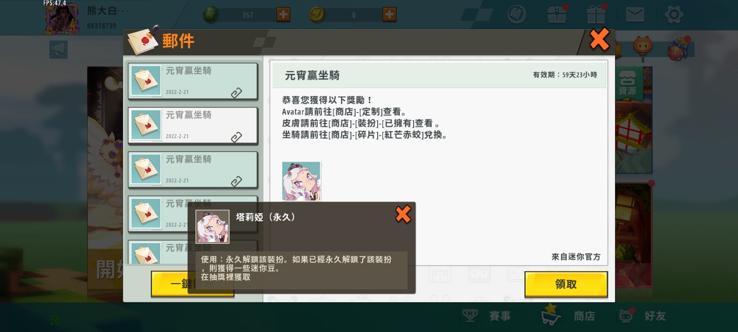Click the attachment clip icon on third mail
Screen dimensions: 738x332
click(236, 182)
